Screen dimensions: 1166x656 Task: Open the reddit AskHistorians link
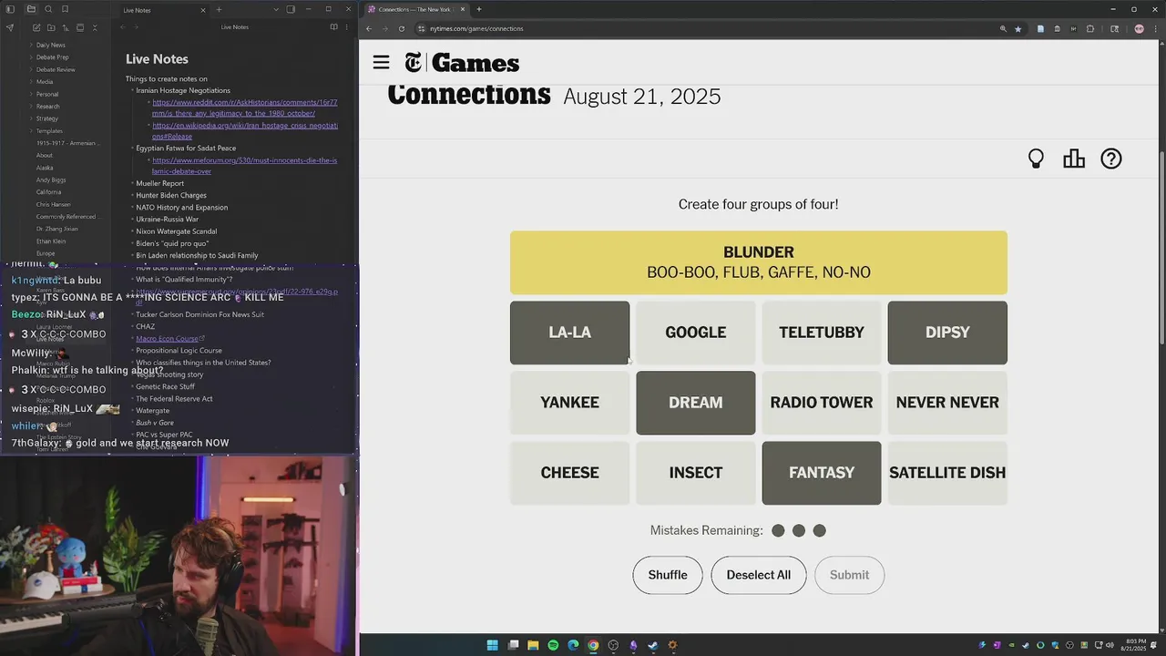tap(244, 108)
